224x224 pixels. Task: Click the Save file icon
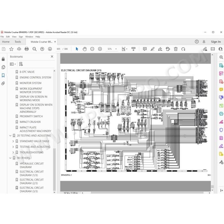(4, 49)
